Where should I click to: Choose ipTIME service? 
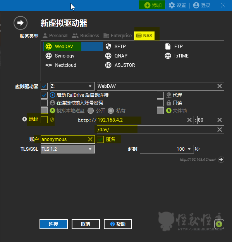pyautogui.click(x=177, y=56)
